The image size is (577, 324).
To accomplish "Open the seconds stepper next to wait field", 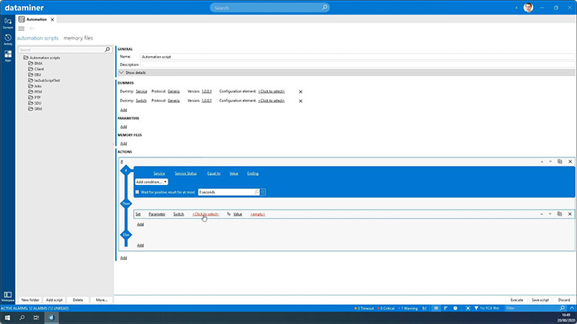I will coord(263,192).
